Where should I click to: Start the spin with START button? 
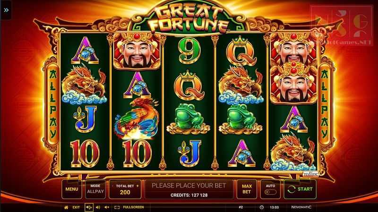(300, 189)
